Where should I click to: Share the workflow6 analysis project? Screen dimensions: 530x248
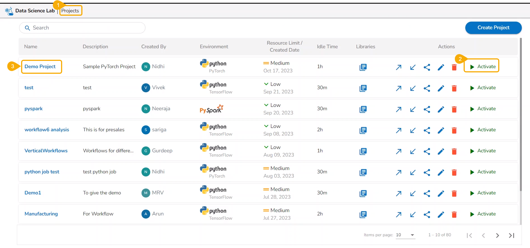point(427,130)
